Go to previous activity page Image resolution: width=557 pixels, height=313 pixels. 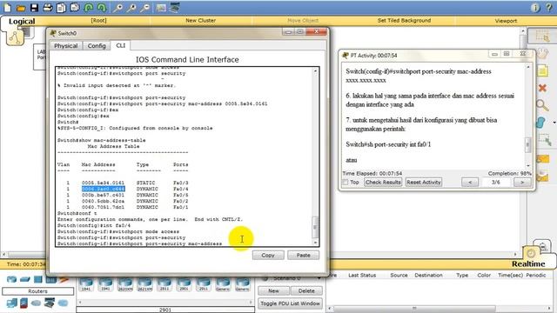[x=470, y=182]
